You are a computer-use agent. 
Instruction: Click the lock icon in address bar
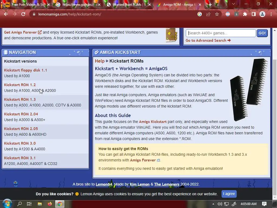34,14
